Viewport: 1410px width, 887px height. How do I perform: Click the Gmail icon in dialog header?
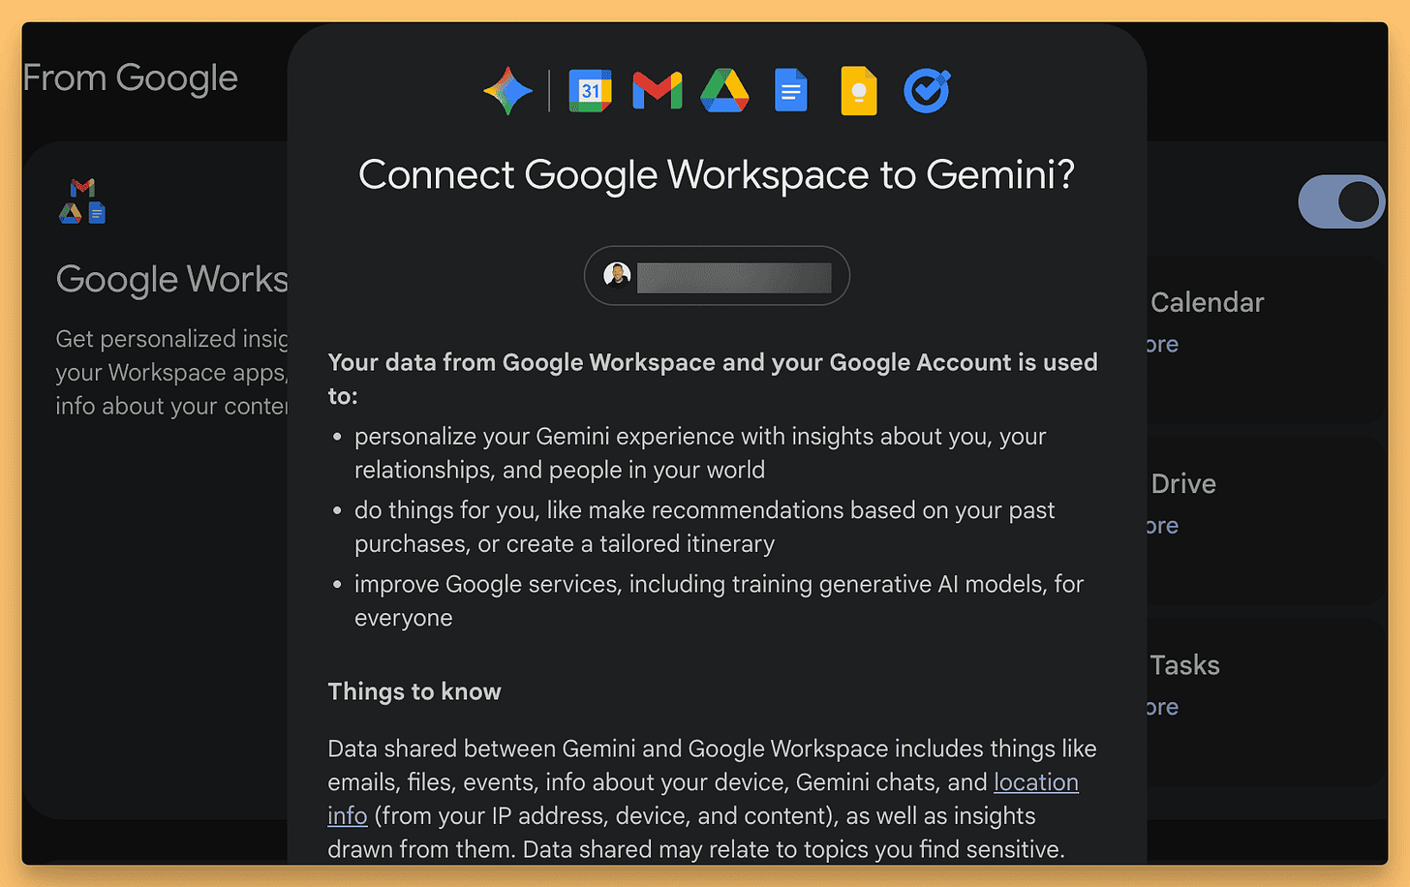click(658, 91)
